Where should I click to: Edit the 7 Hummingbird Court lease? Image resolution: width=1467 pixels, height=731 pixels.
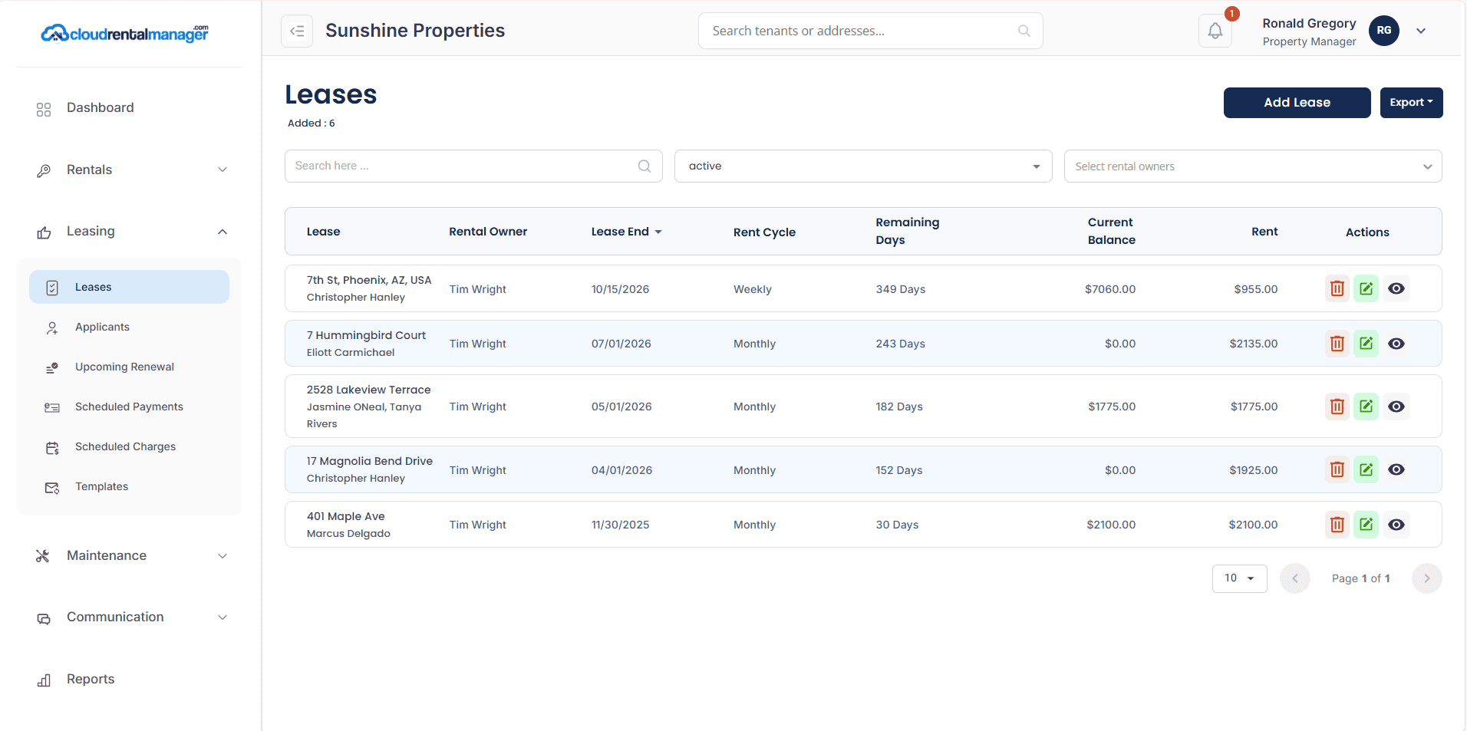[1366, 344]
